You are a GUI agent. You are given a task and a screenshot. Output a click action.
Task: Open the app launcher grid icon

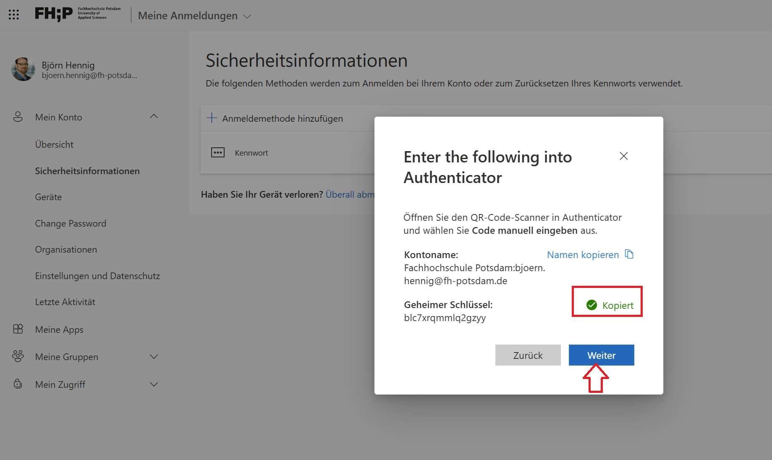(x=14, y=15)
